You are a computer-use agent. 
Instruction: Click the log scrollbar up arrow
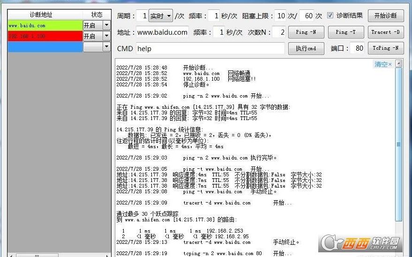pyautogui.click(x=399, y=63)
